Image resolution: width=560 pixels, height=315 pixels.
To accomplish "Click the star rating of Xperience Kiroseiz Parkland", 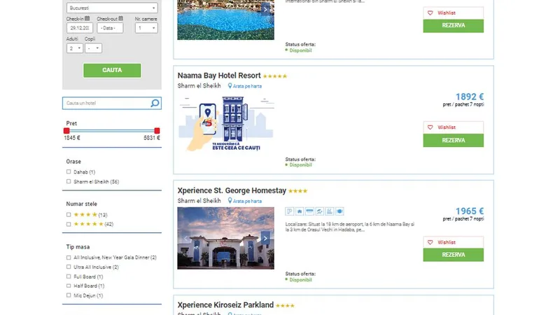I will coord(285,306).
